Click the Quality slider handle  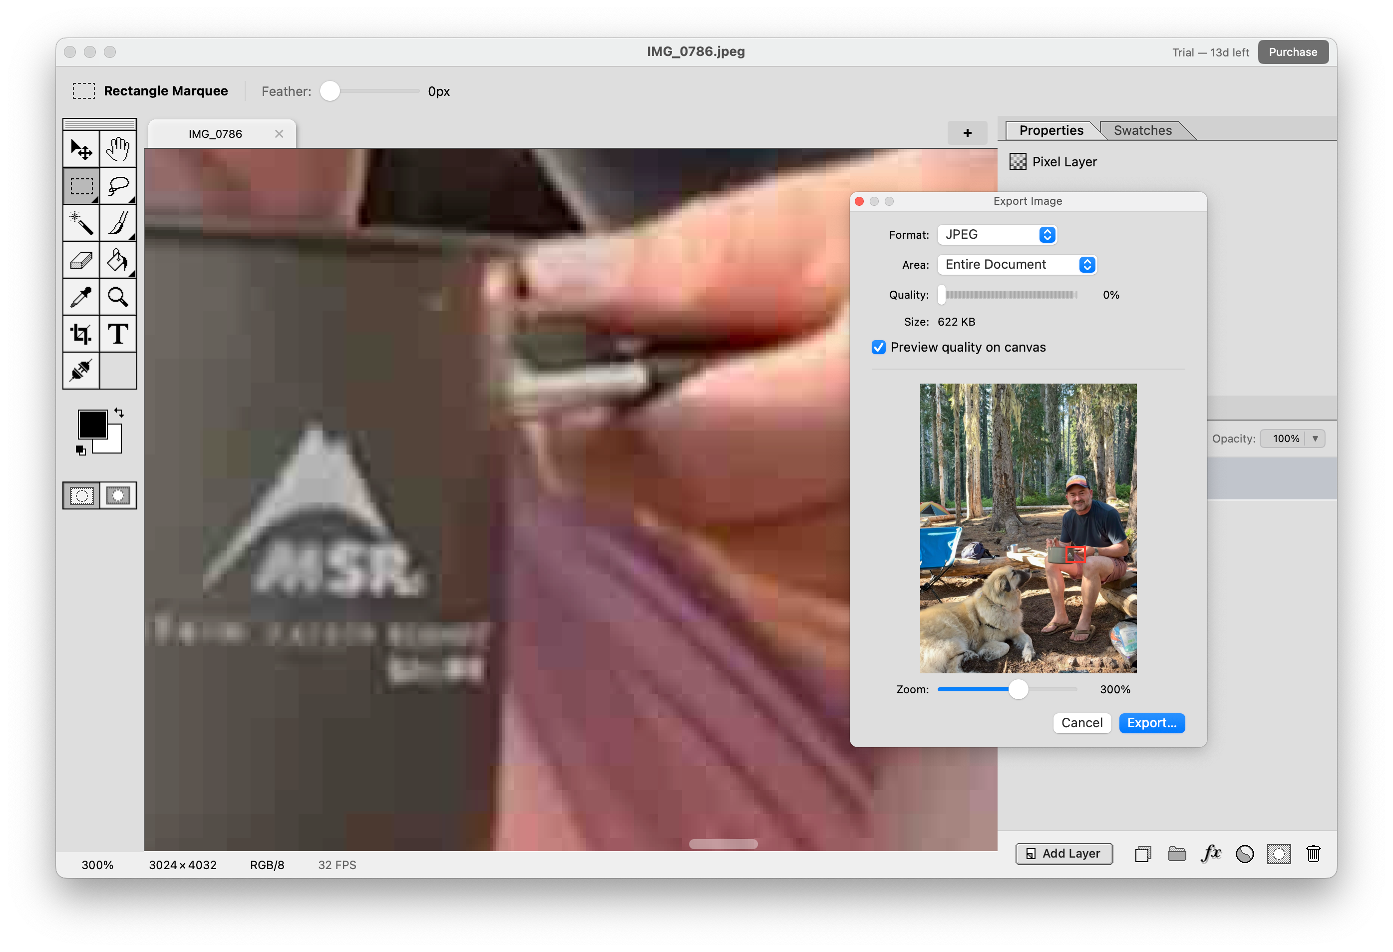click(942, 295)
